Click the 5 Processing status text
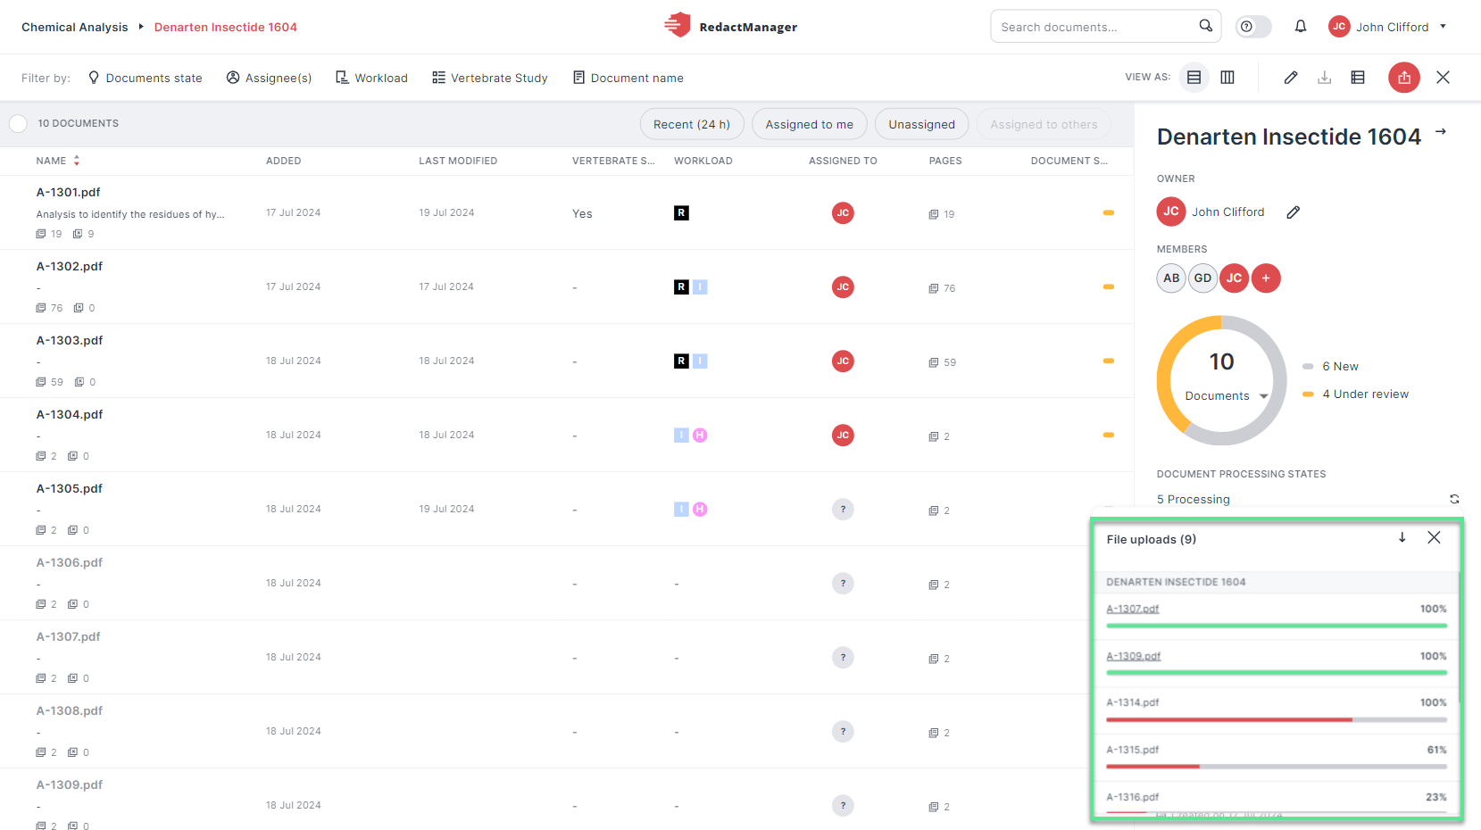The image size is (1481, 830). 1194,499
